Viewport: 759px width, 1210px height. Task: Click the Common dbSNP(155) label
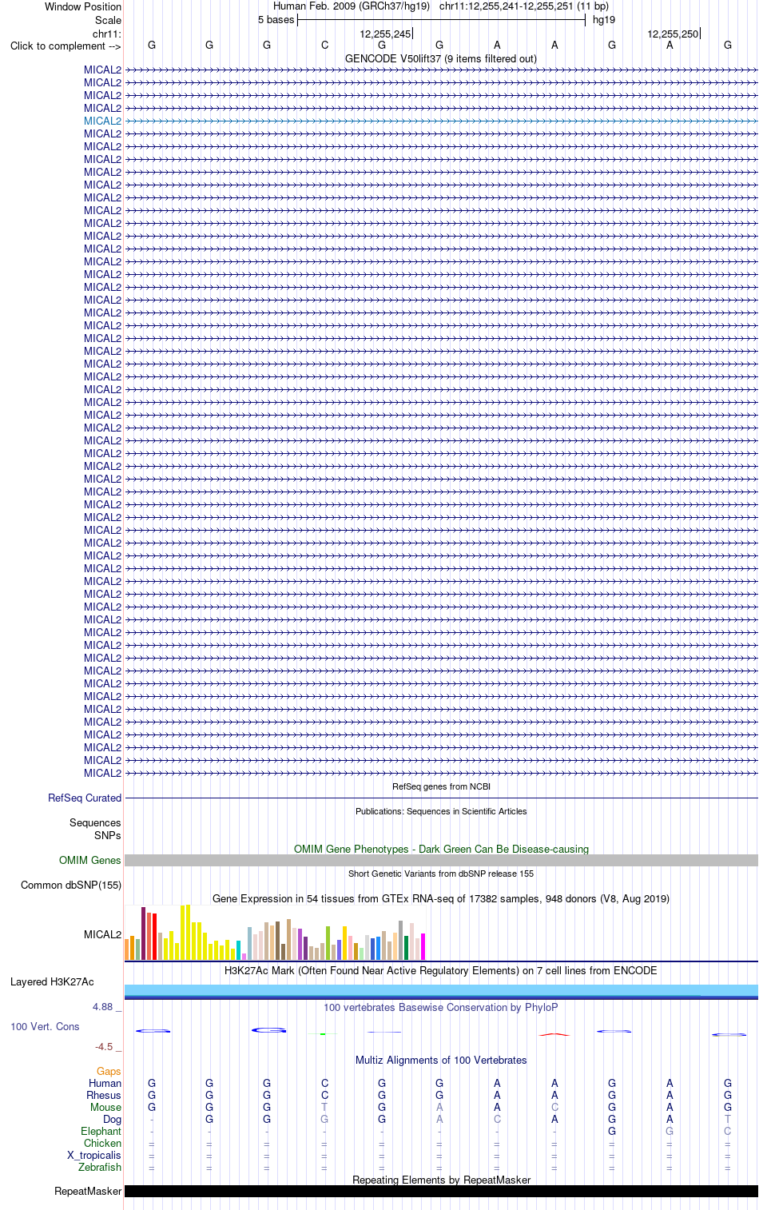71,885
